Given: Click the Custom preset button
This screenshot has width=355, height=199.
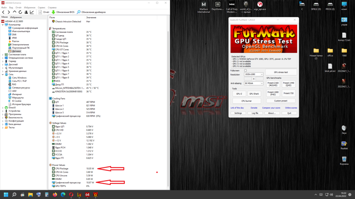Looking at the screenshot, I should coord(281,101).
